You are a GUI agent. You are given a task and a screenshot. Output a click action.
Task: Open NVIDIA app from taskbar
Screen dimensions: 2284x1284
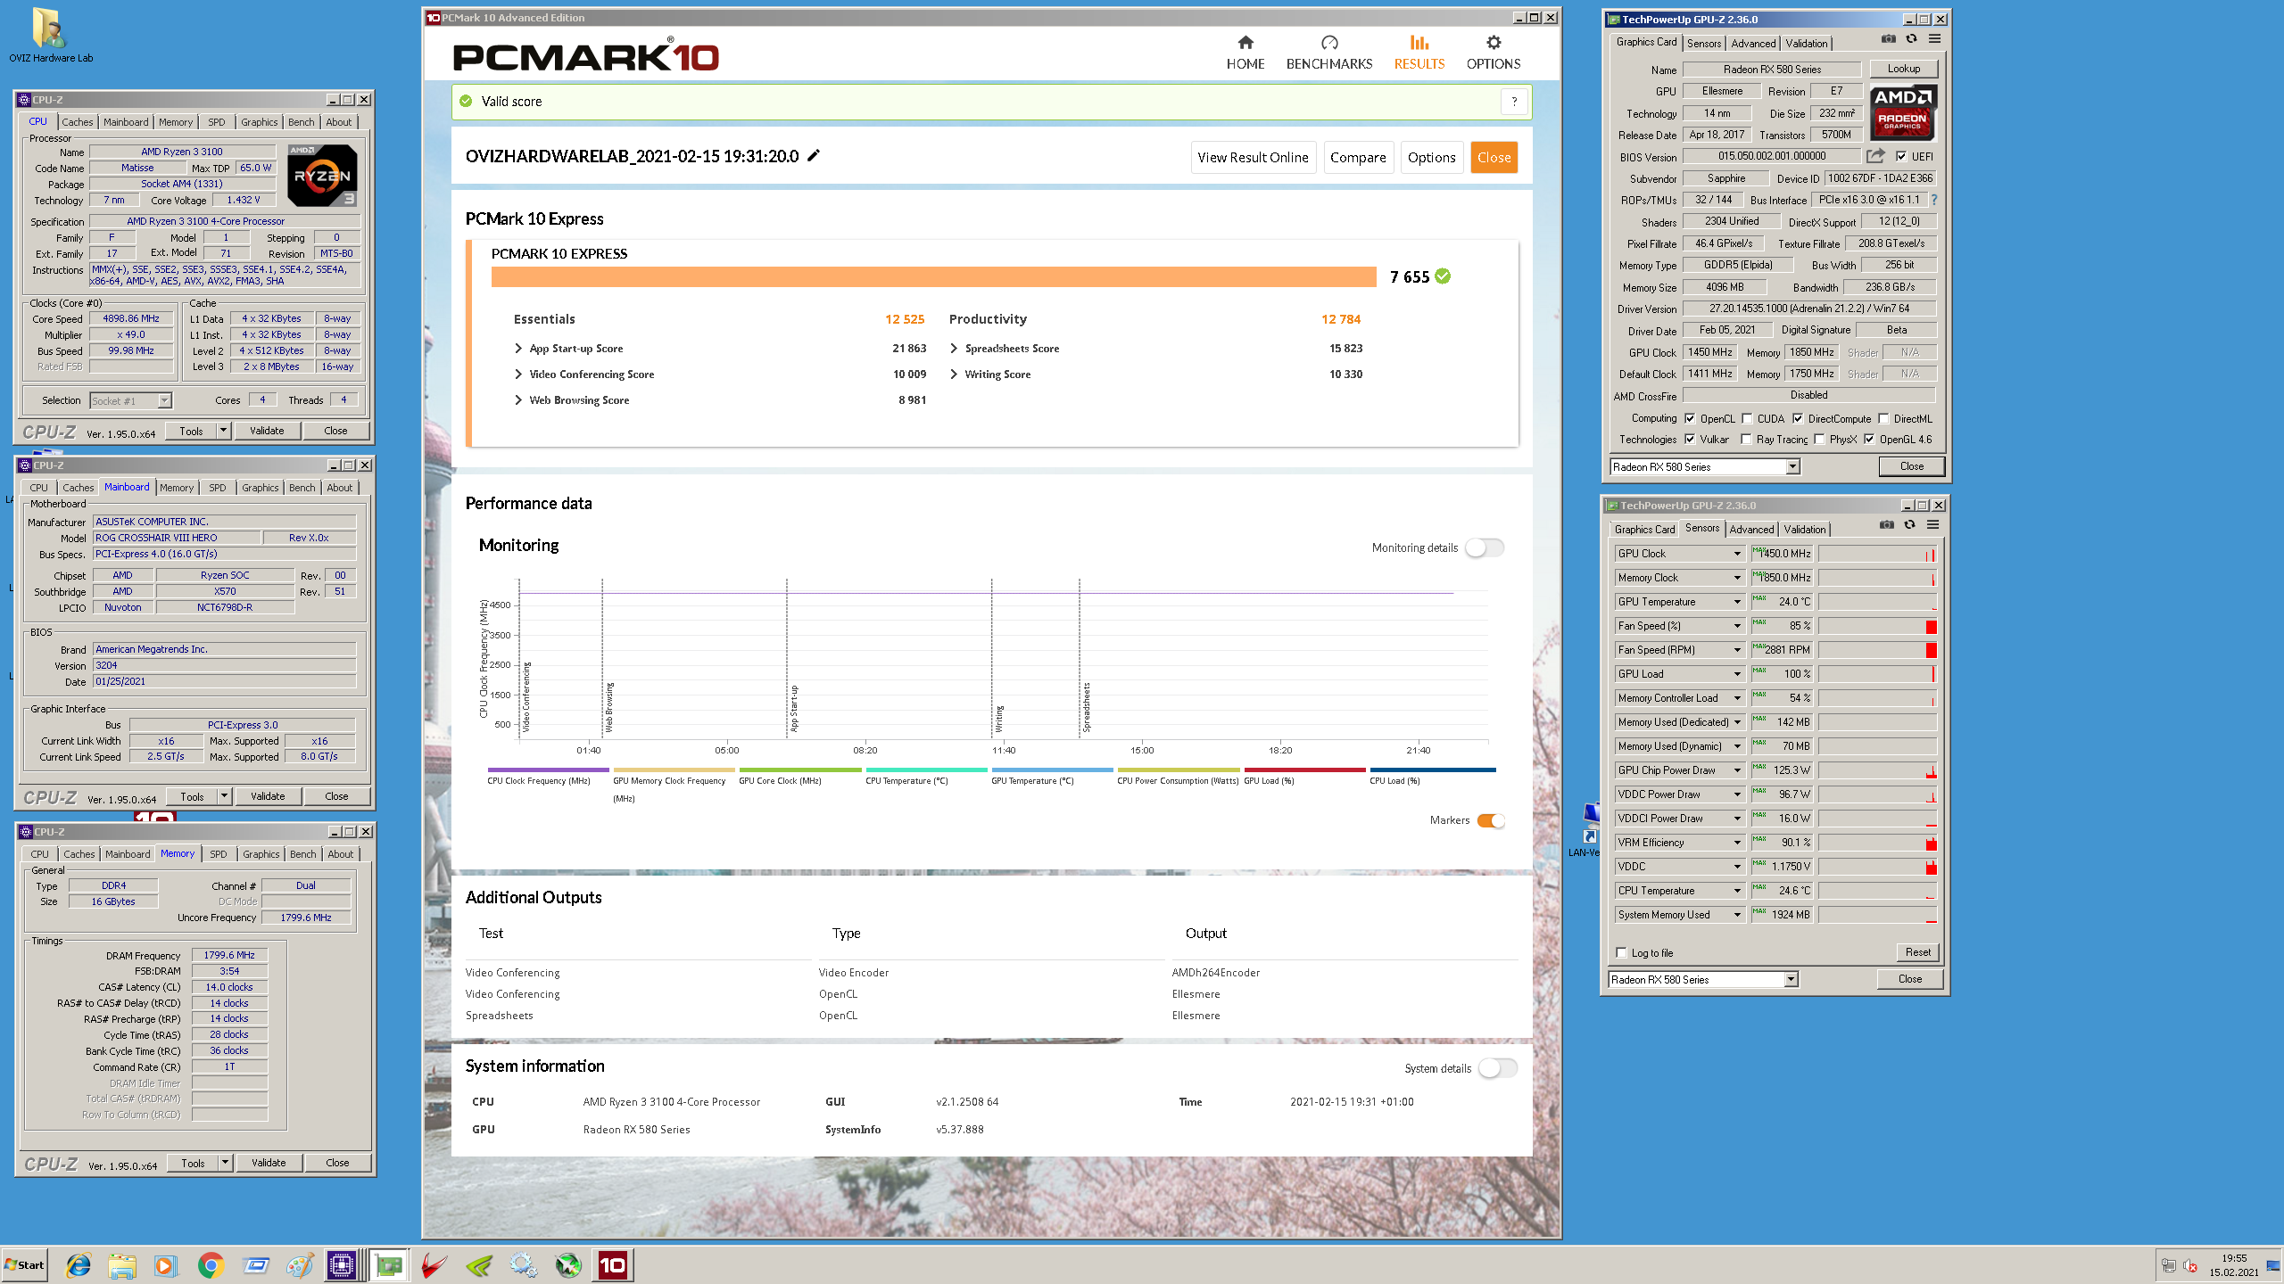[478, 1265]
